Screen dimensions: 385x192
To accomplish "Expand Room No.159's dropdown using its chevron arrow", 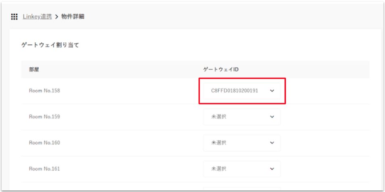I will (x=272, y=117).
